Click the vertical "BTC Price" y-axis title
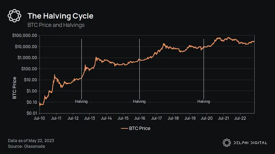The height and width of the screenshot is (154, 275). [x=15, y=88]
